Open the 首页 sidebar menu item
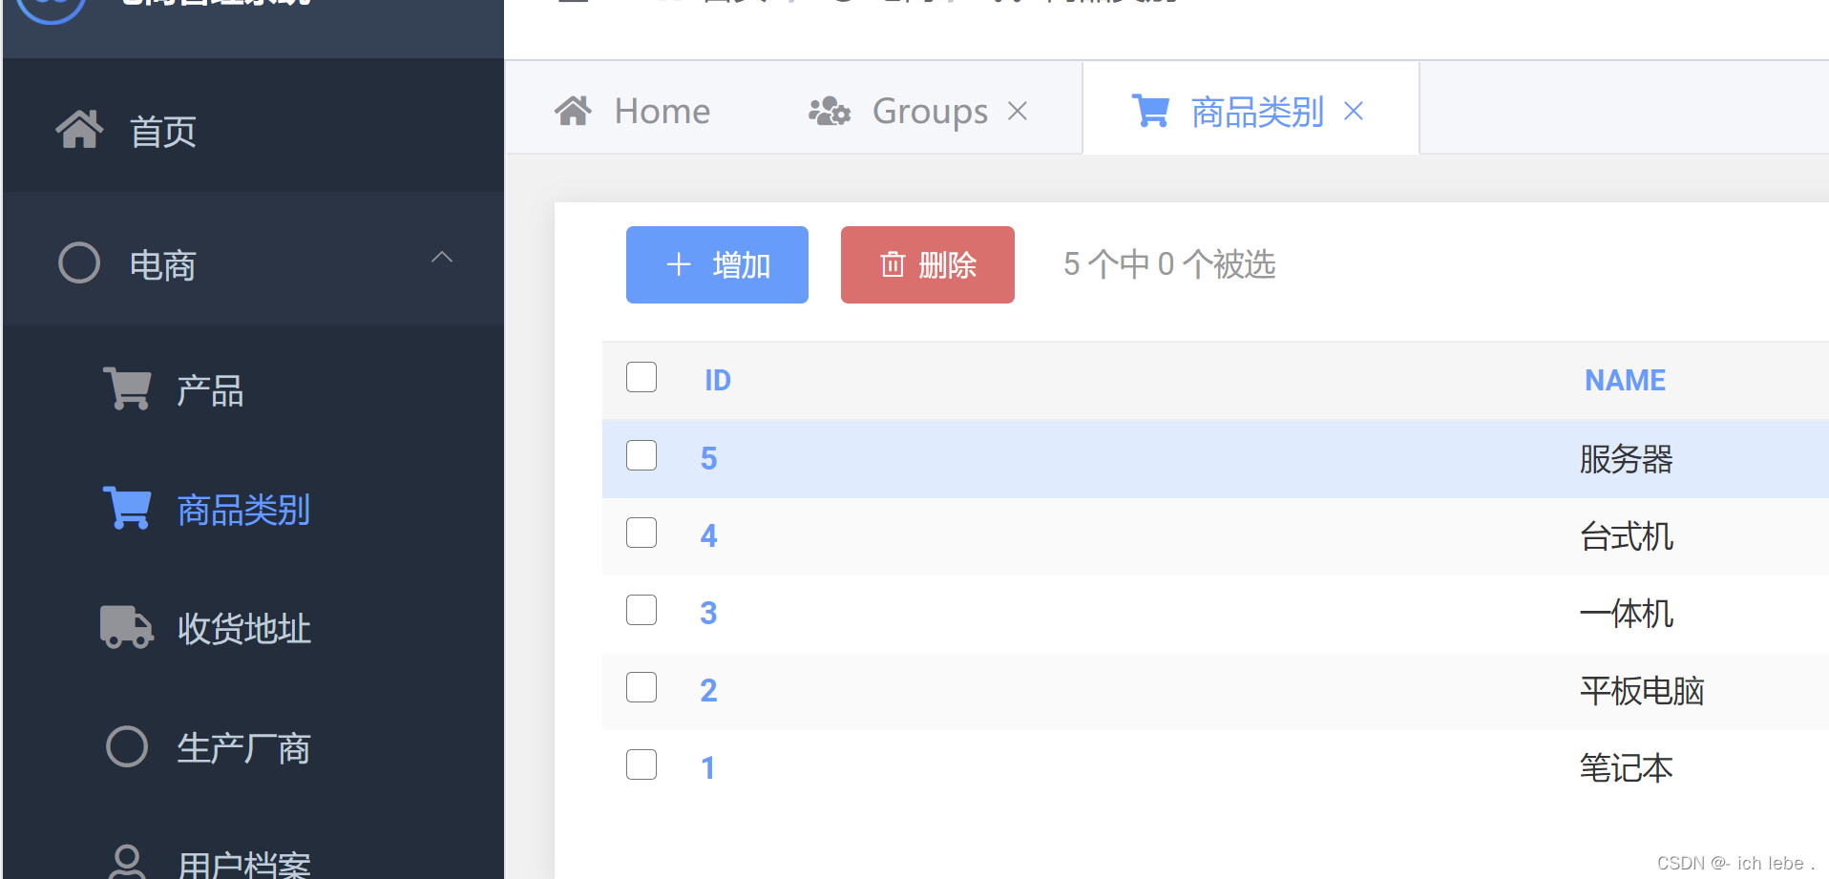Viewport: 1829px width, 879px height. coord(161,131)
